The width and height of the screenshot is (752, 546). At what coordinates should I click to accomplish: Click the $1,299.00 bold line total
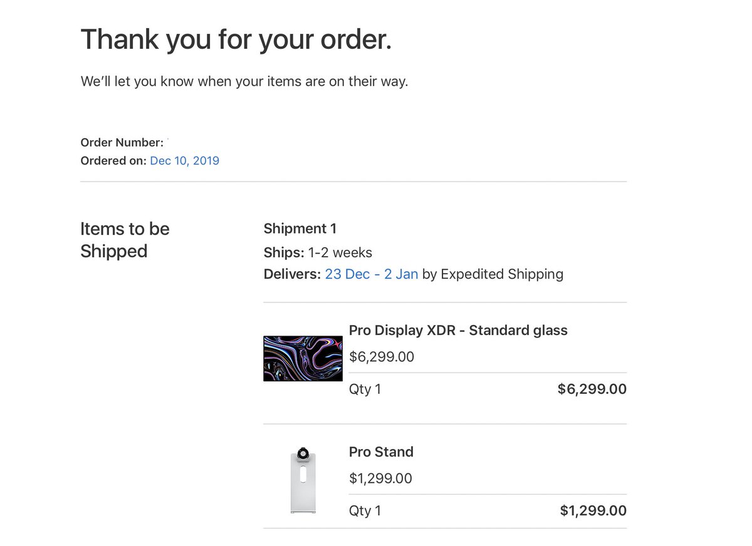pos(593,511)
